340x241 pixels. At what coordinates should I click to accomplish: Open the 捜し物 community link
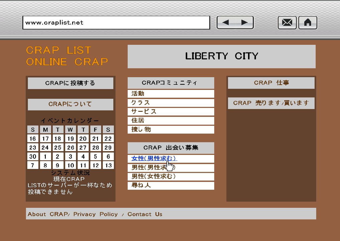point(171,130)
